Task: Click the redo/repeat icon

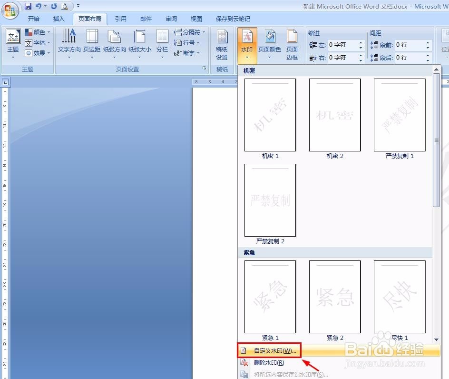Action: coord(54,6)
